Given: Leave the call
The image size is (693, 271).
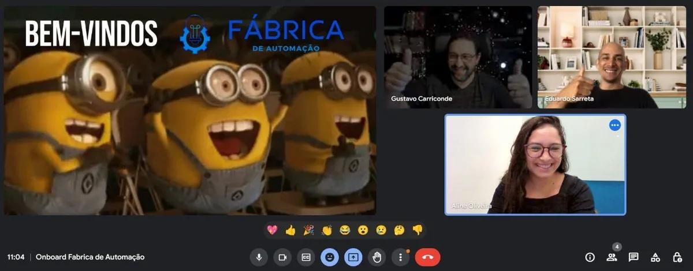Looking at the screenshot, I should tap(428, 257).
